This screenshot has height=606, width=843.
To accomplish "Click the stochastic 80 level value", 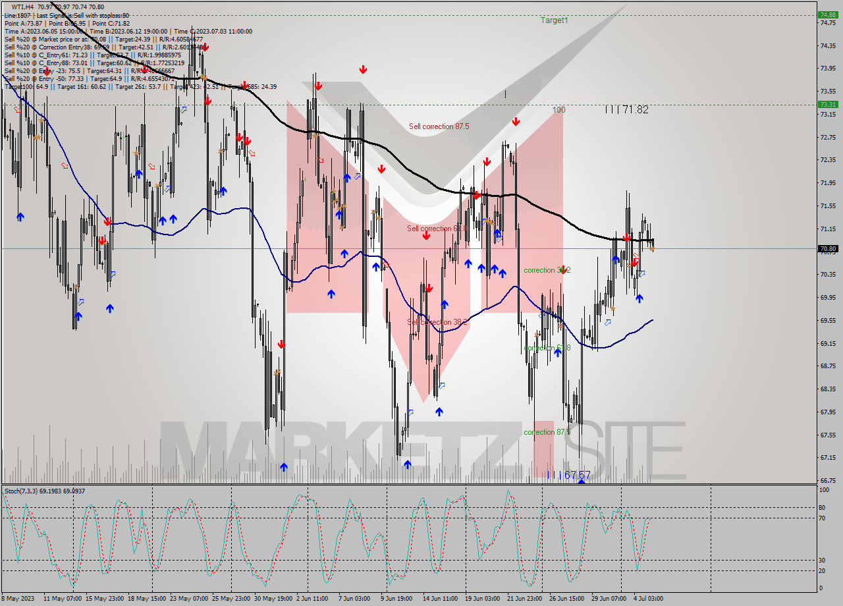I will point(823,507).
